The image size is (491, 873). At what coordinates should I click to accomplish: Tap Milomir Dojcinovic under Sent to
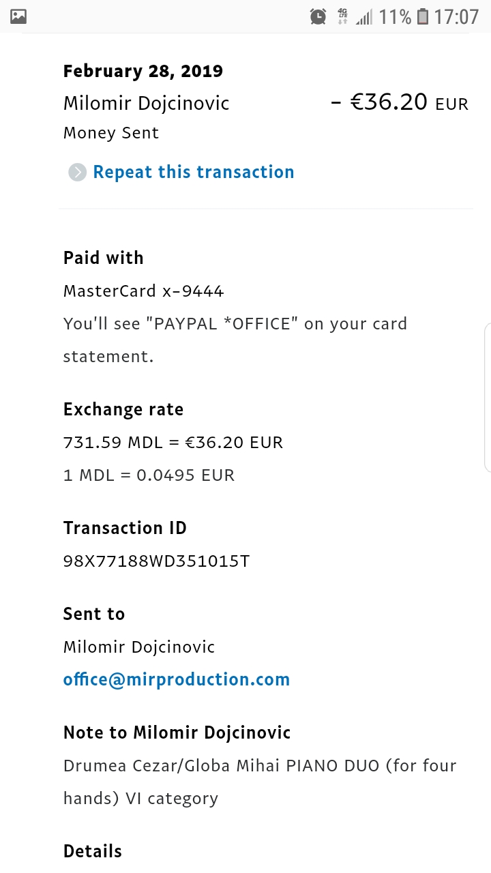(138, 647)
